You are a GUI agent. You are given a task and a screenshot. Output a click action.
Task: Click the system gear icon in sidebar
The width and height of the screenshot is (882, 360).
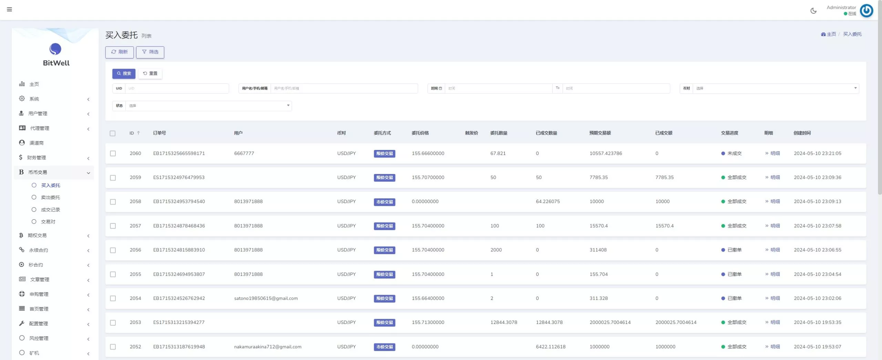point(22,99)
